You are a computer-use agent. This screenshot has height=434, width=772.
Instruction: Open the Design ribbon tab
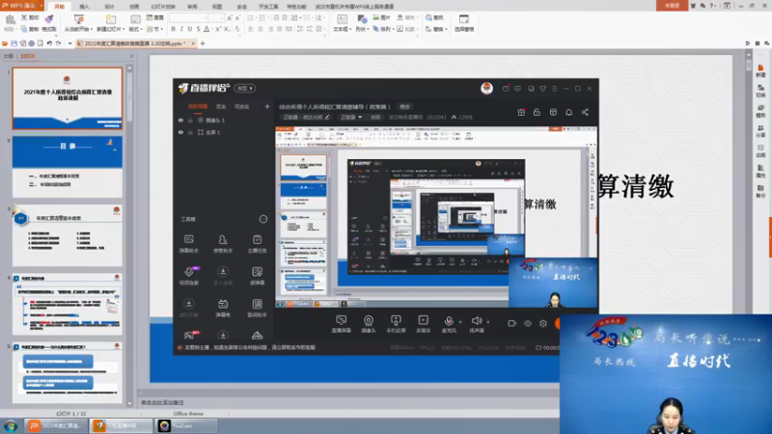pos(109,7)
